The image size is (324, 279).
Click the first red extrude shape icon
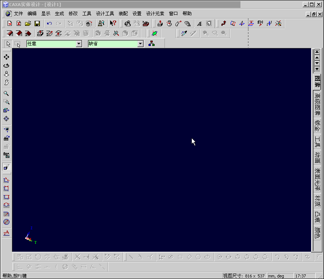10,33
